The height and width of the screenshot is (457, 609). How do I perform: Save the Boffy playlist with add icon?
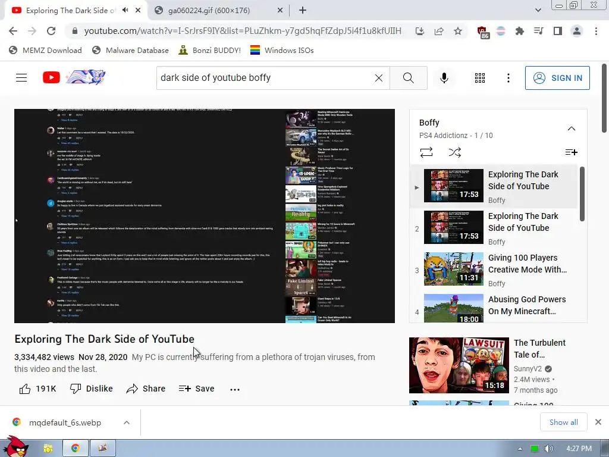click(x=571, y=152)
